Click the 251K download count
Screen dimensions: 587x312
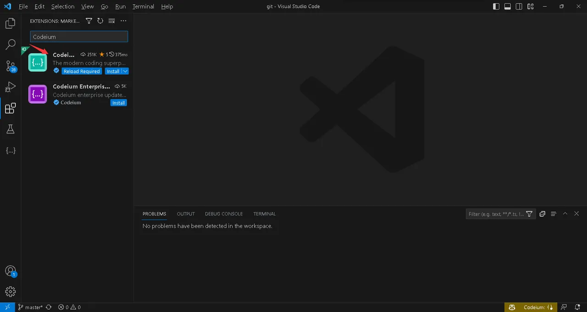click(89, 54)
